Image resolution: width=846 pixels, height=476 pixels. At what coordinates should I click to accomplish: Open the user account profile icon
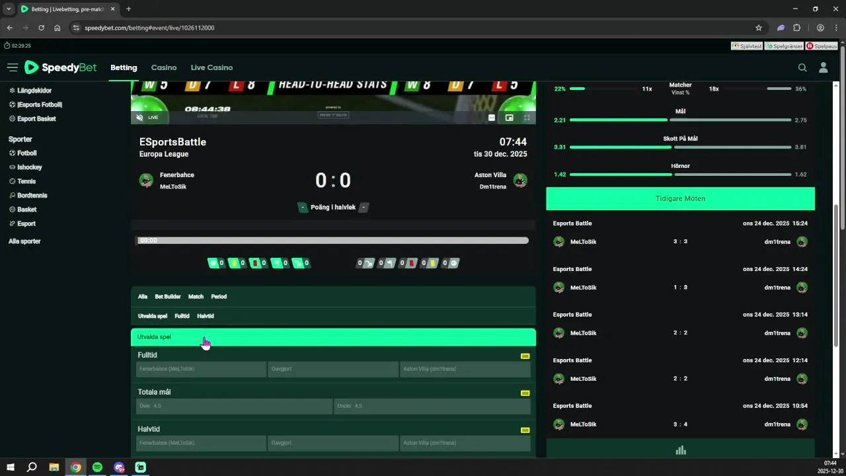click(824, 67)
